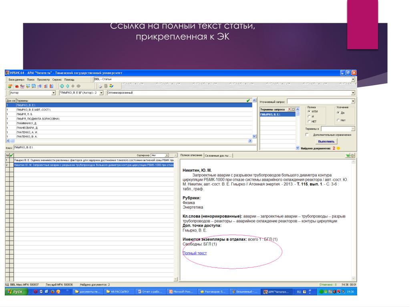Select term row ГМЫРЯ, Л. Б.
The width and height of the screenshot is (410, 307).
[x=129, y=114]
